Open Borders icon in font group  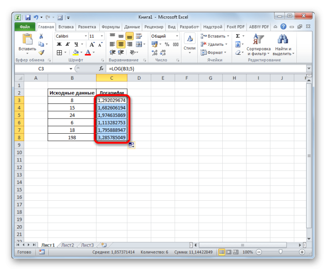coord(59,53)
